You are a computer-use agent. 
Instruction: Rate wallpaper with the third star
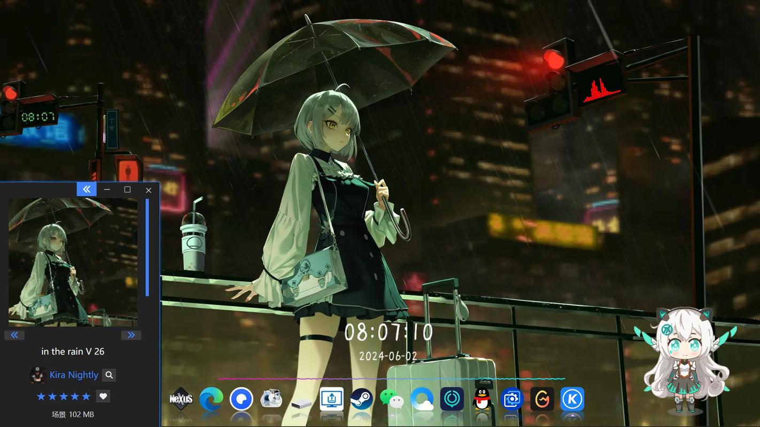[64, 397]
